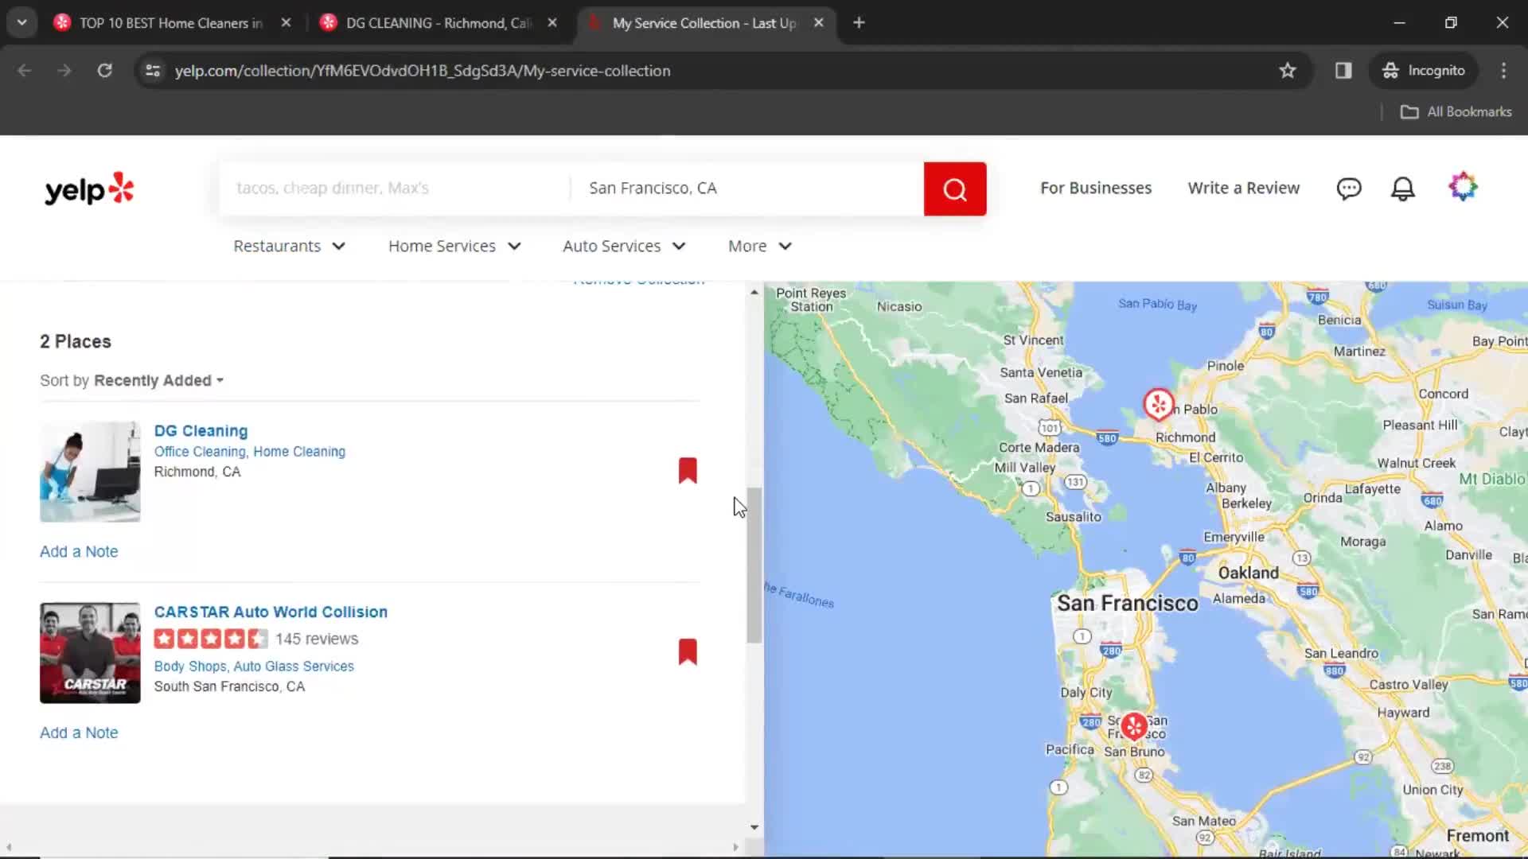Click '145 reviews' text

[x=317, y=639]
